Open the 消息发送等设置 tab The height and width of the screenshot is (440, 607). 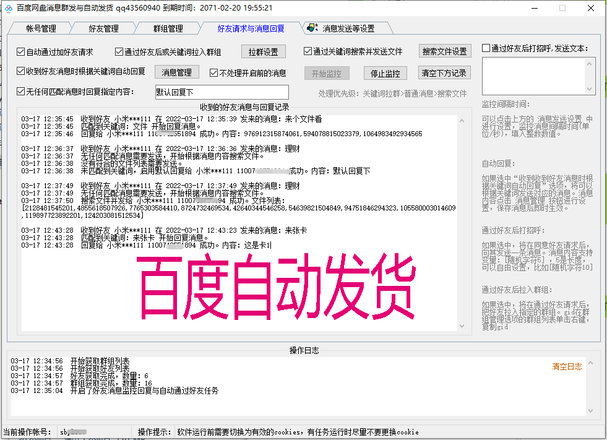(x=348, y=28)
